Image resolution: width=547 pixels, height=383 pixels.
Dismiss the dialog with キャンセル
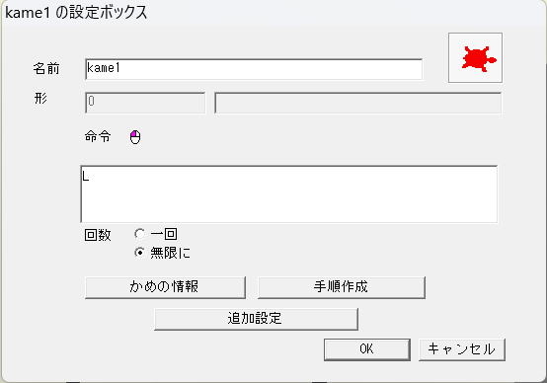tap(462, 349)
